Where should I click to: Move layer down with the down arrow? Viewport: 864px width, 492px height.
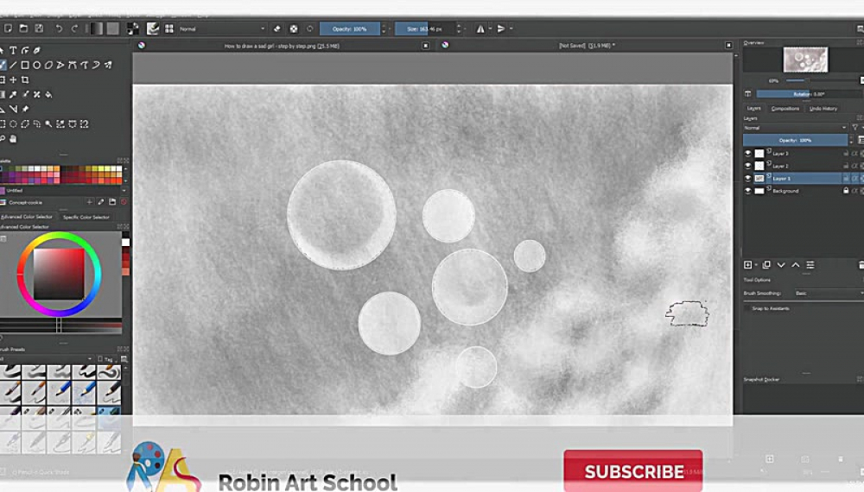[x=781, y=265]
